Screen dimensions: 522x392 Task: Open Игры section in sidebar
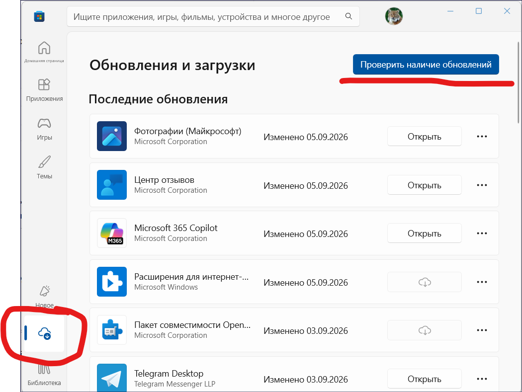click(44, 129)
